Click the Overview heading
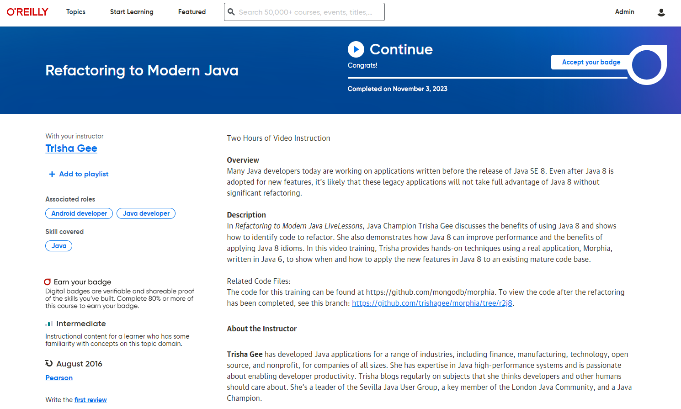This screenshot has width=681, height=409. (x=243, y=160)
